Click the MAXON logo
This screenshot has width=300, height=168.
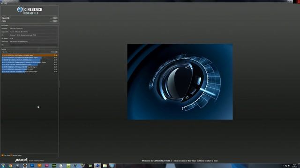21,160
